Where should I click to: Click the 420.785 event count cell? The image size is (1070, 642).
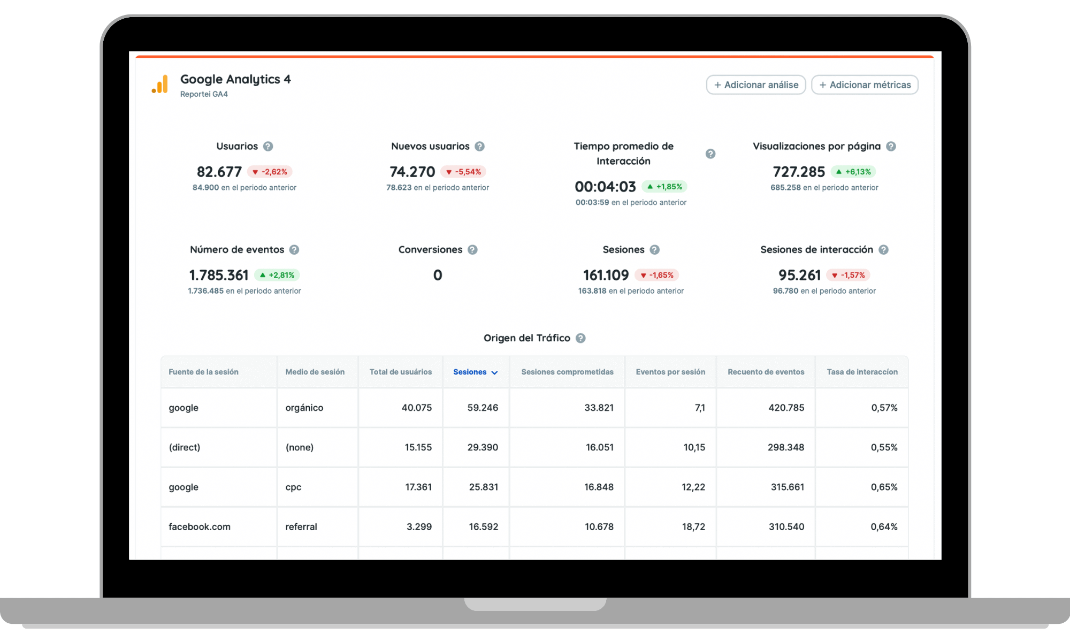766,408
